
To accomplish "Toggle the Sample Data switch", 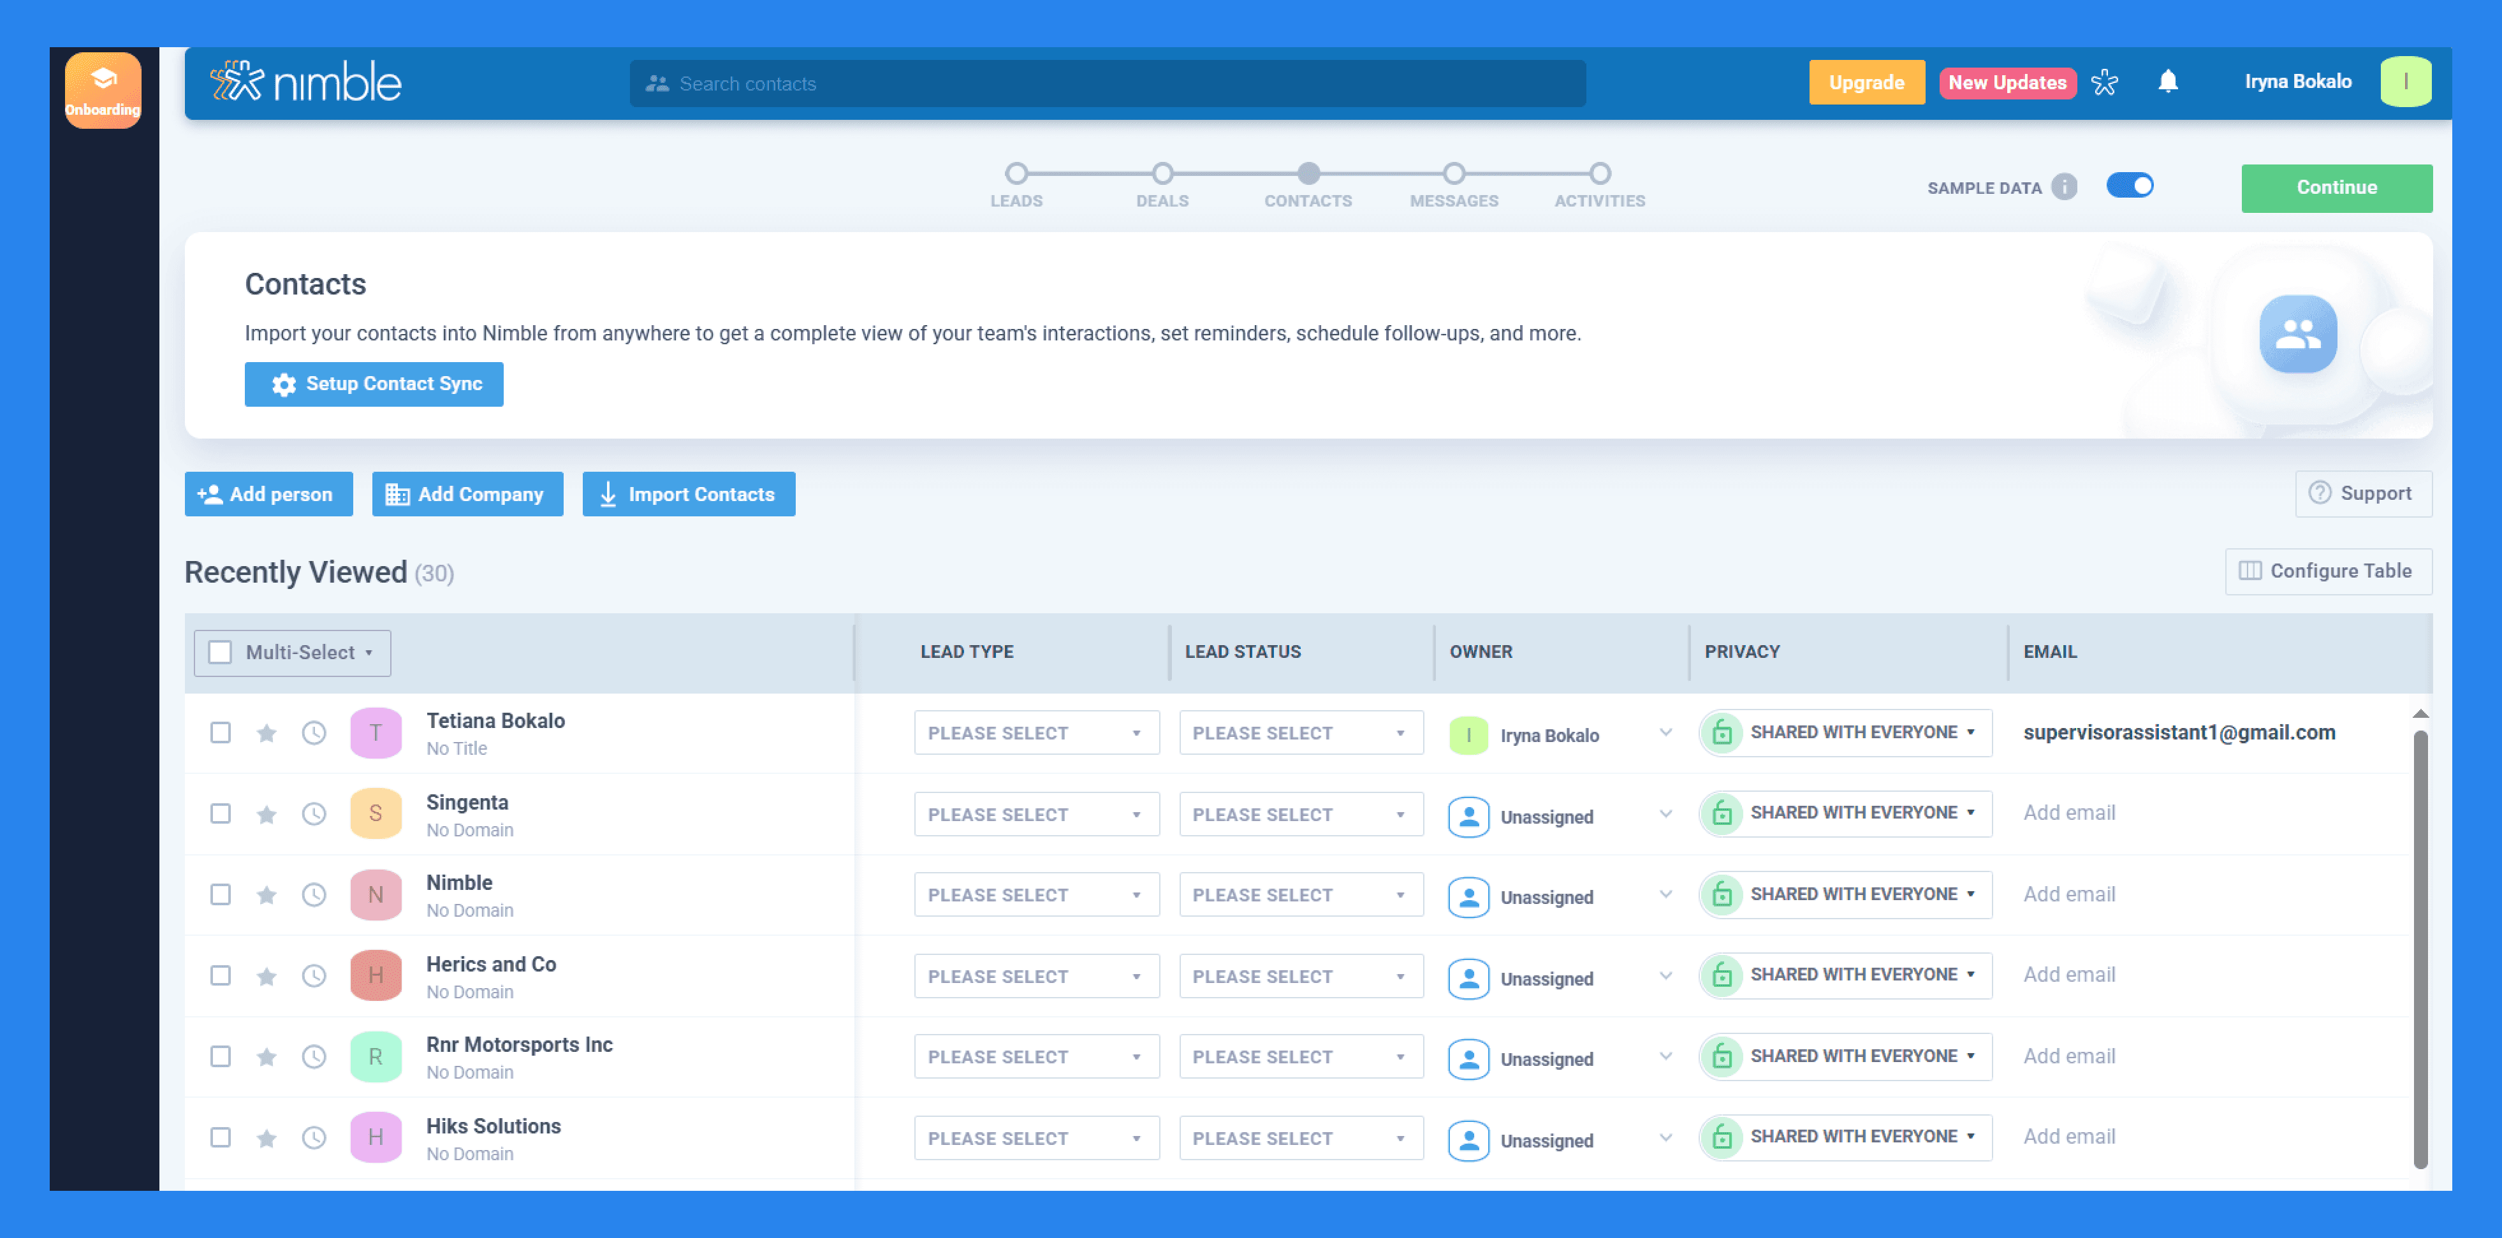I will click(x=2129, y=186).
